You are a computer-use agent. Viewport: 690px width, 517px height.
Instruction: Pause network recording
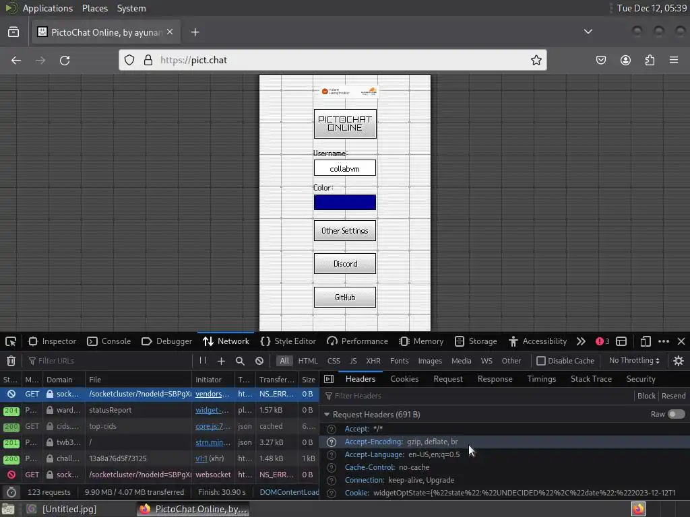tap(203, 361)
